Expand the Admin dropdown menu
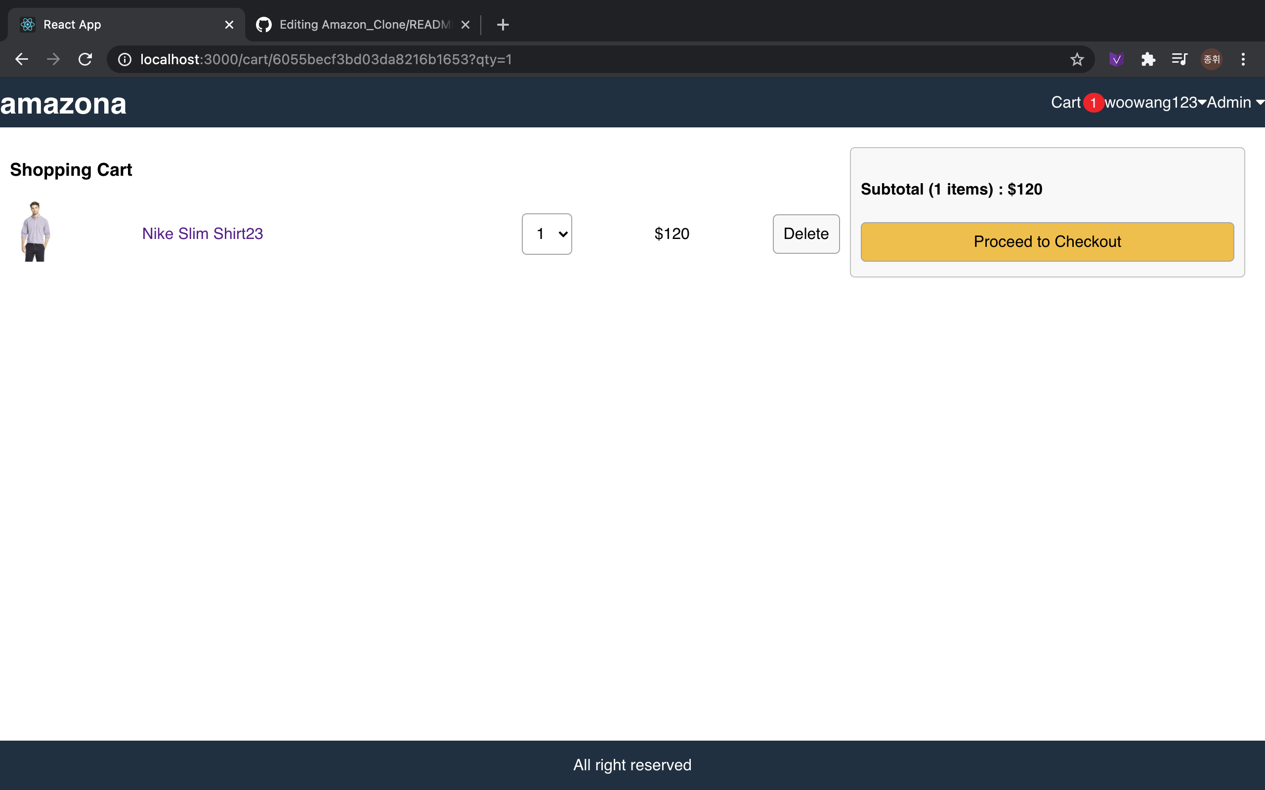 (1235, 102)
